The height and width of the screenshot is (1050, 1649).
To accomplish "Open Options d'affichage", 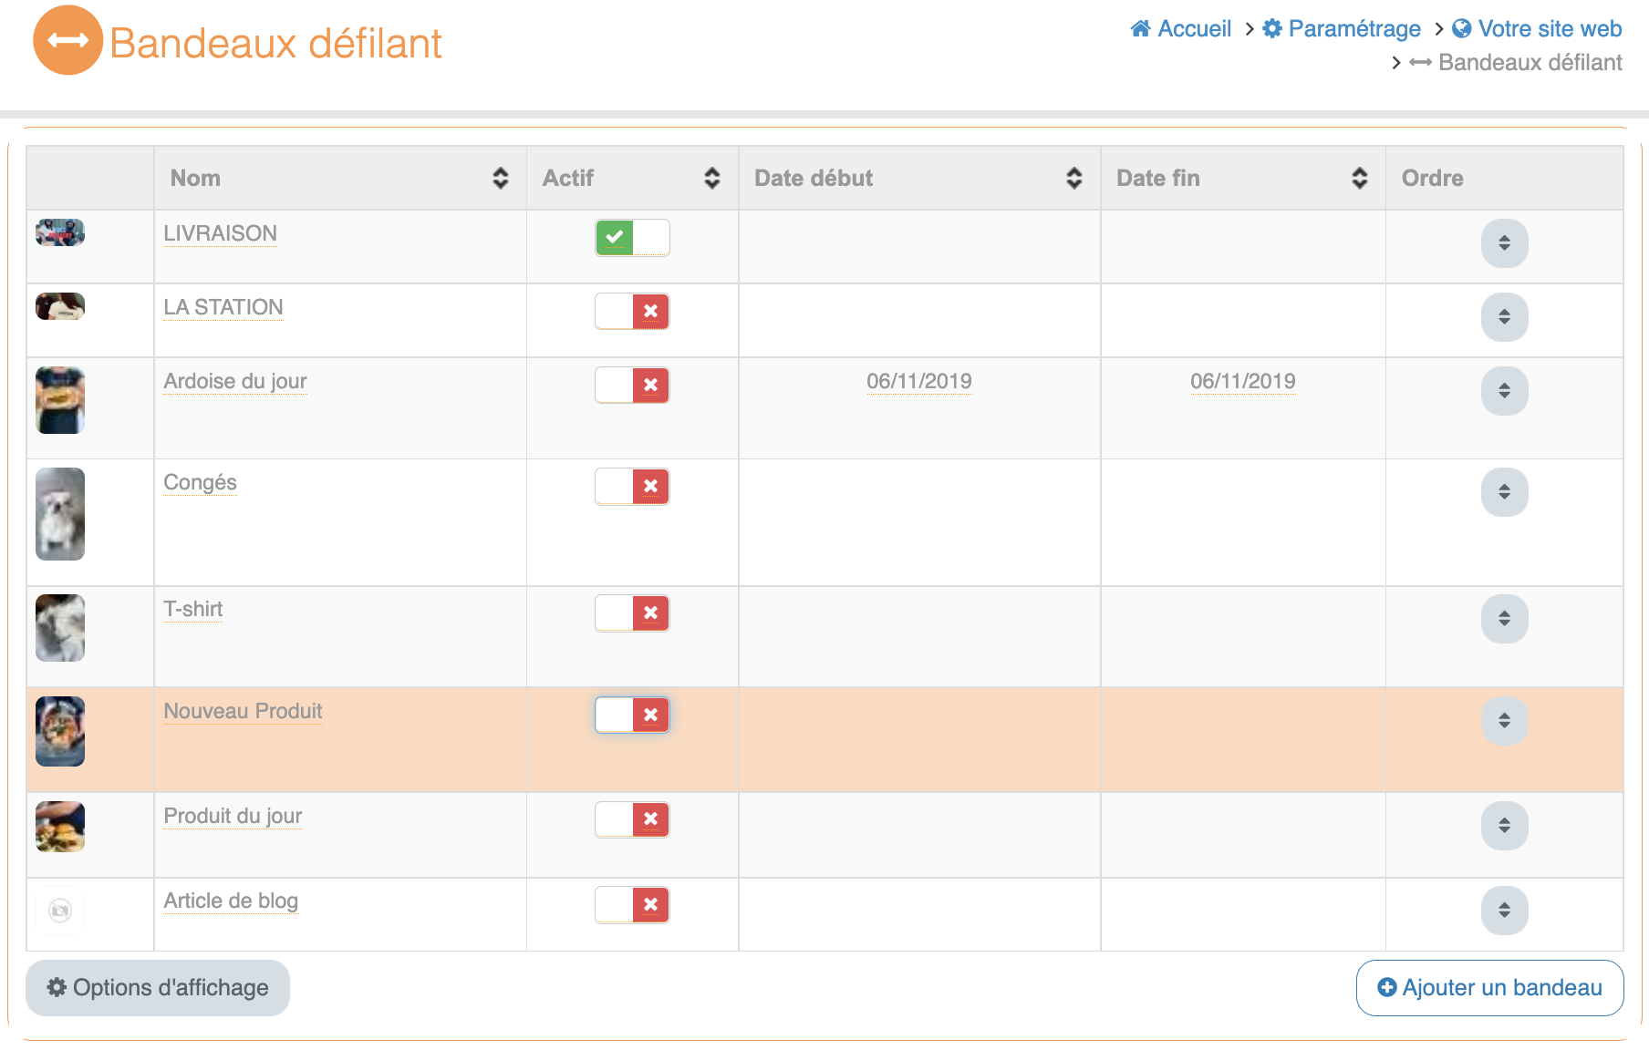I will click(158, 988).
